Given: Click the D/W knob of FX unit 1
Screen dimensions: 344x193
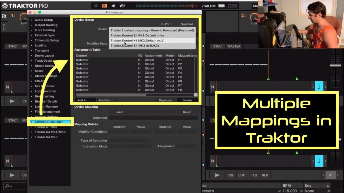Looking at the screenshot, I should pos(23,17).
